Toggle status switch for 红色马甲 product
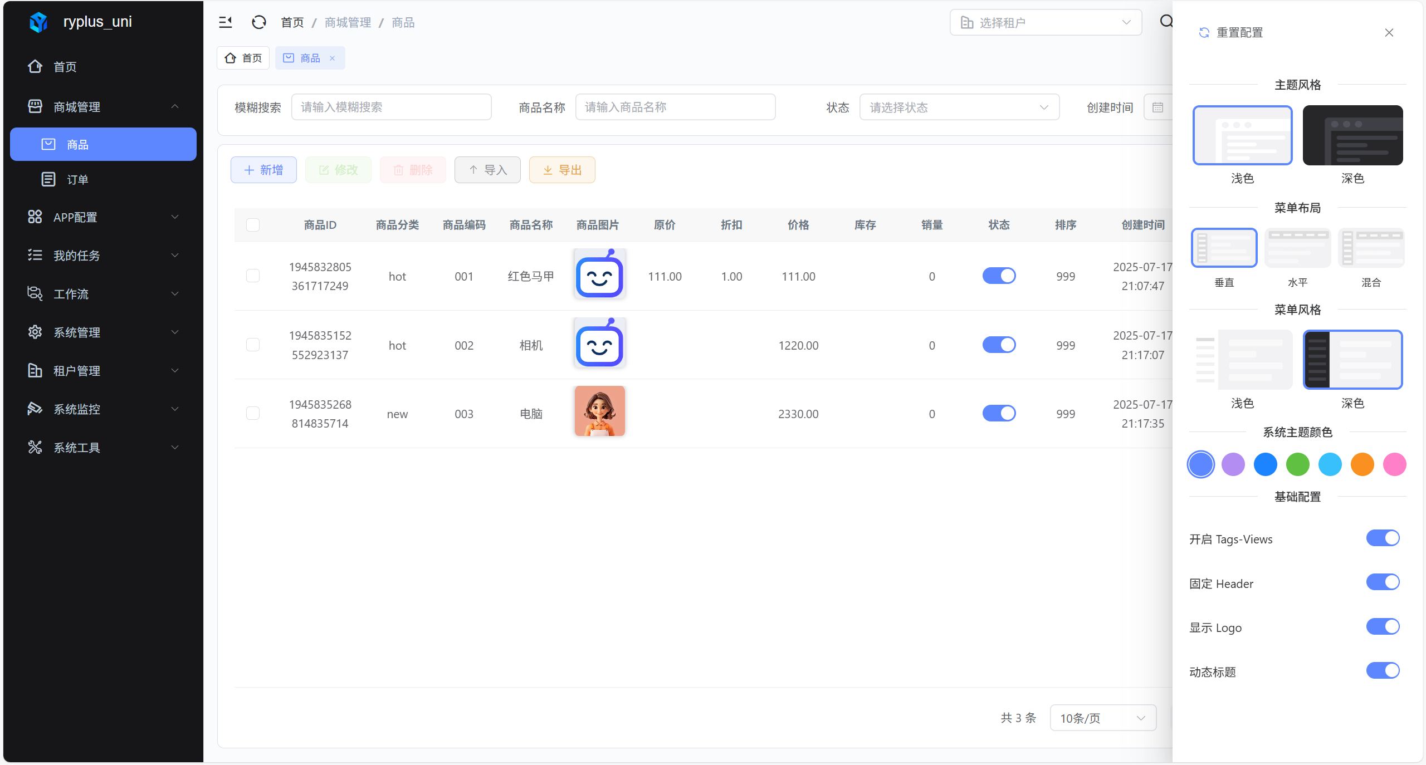1426x765 pixels. (998, 276)
